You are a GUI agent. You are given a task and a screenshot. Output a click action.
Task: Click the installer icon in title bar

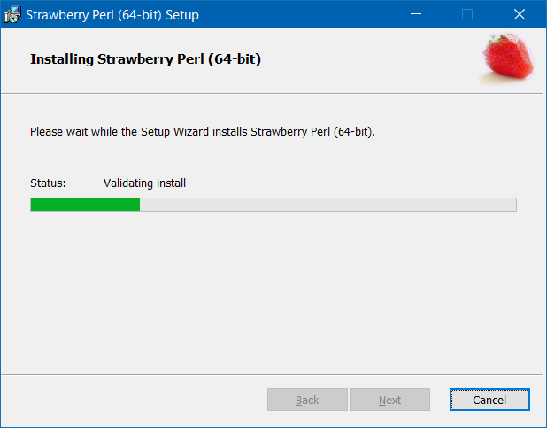pyautogui.click(x=12, y=14)
